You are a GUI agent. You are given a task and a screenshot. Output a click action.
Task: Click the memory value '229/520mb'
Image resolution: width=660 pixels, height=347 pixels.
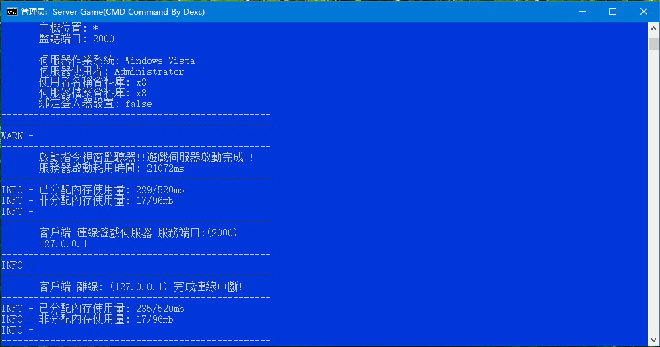[160, 190]
